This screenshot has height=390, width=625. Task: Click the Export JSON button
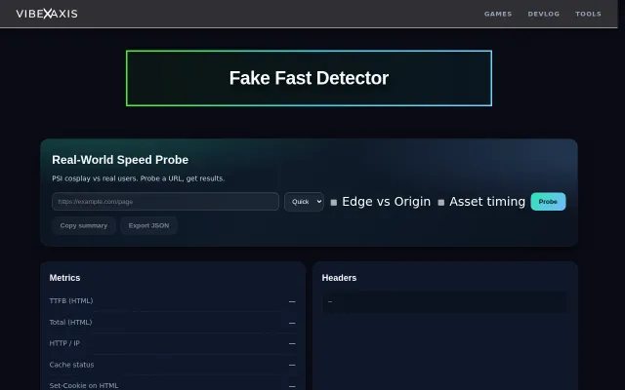[x=148, y=225]
